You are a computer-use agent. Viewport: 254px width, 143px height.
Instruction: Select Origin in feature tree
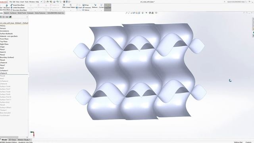coord(2,47)
